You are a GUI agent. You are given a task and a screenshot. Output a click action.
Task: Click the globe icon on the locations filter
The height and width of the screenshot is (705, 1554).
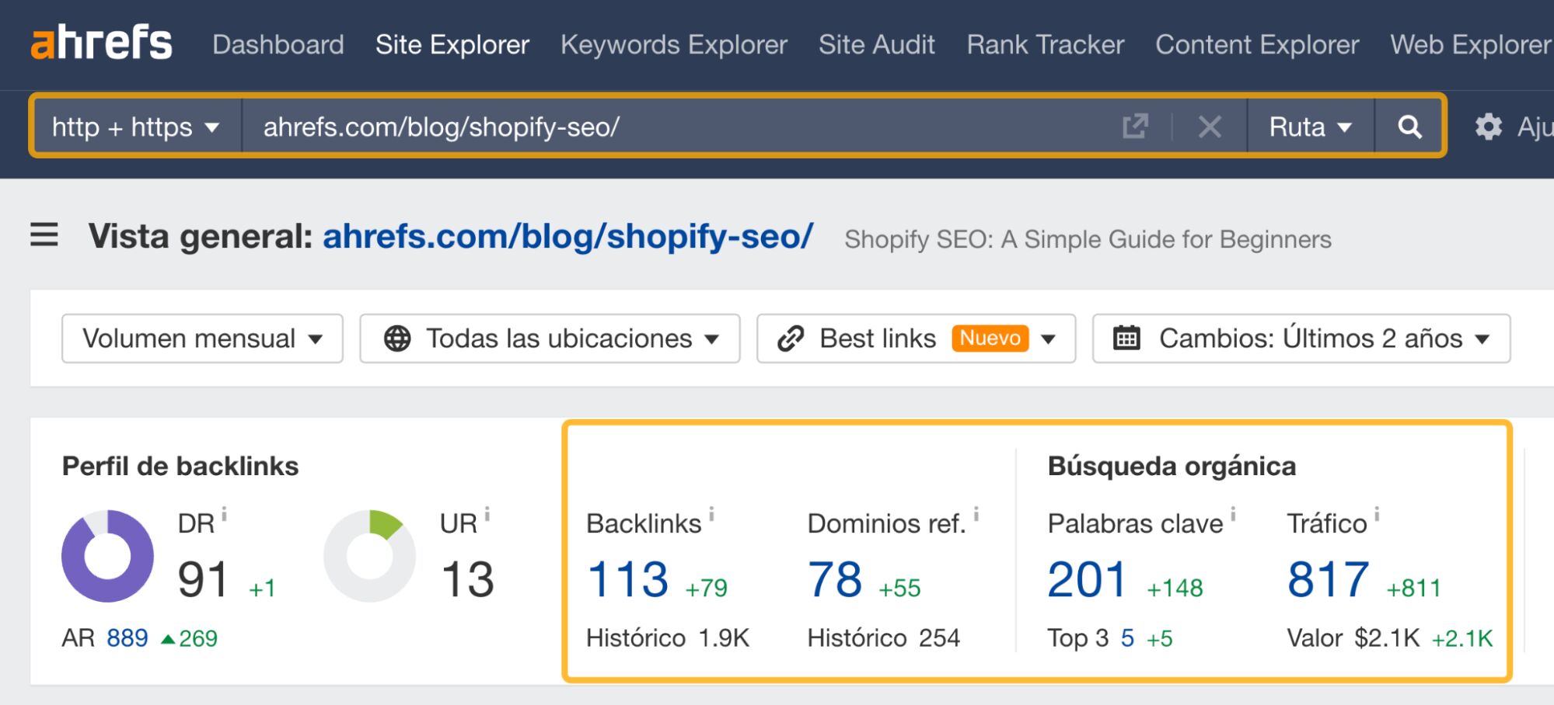pyautogui.click(x=397, y=339)
